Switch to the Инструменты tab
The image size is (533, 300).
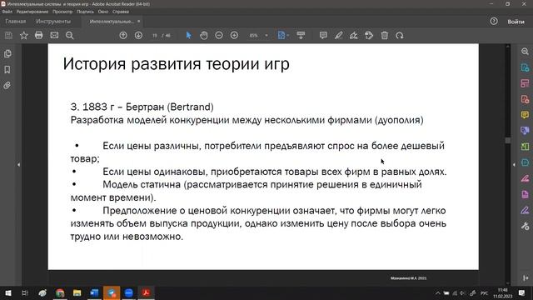pyautogui.click(x=53, y=22)
